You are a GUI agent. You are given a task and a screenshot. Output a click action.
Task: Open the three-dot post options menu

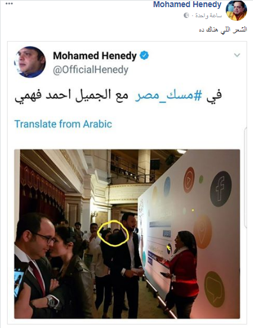[x=9, y=4]
